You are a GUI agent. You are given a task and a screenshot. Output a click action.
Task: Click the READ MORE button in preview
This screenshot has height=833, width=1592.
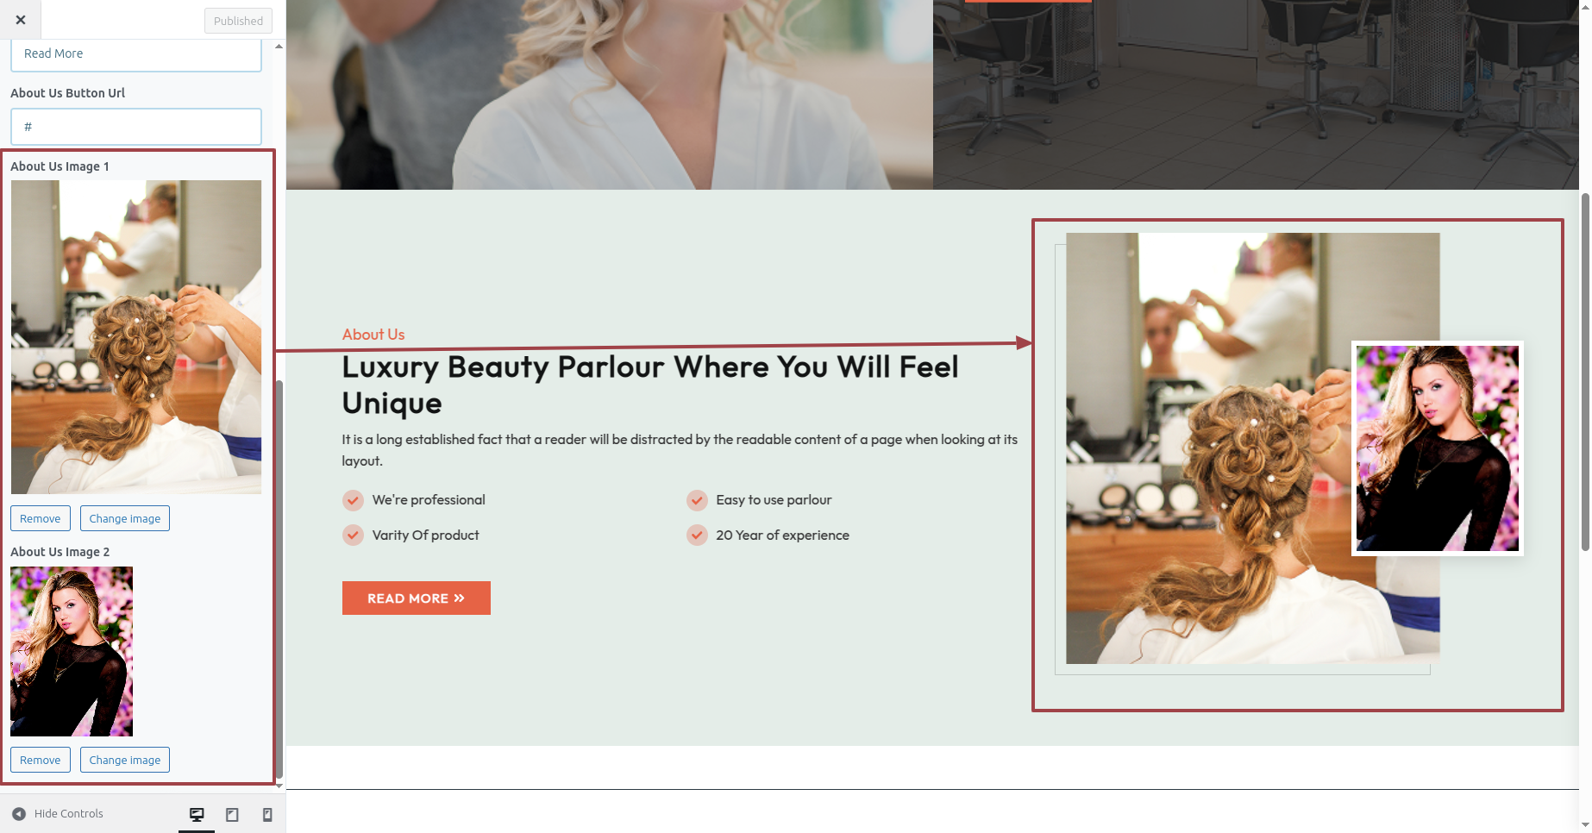pyautogui.click(x=417, y=598)
